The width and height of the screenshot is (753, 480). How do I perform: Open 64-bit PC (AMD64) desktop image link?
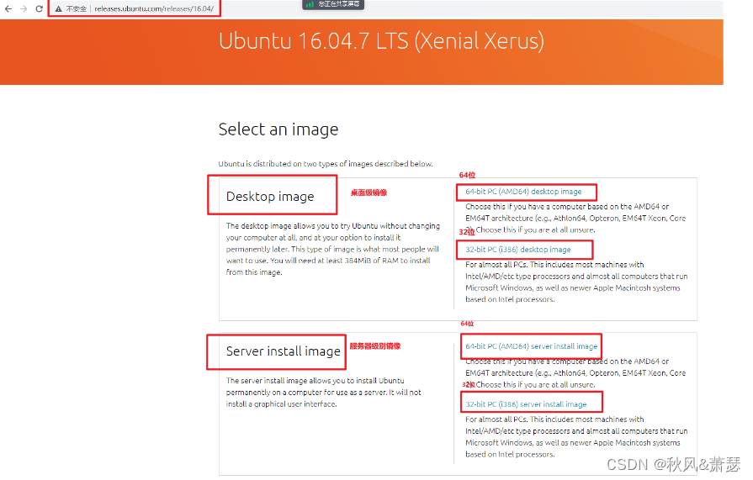[523, 192]
